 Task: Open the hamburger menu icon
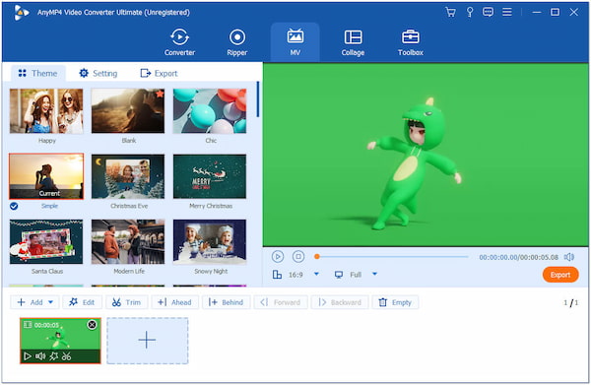(507, 12)
